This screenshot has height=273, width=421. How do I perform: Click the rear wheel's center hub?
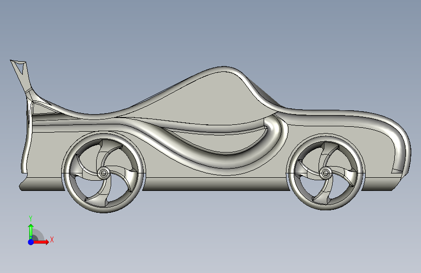point(103,173)
